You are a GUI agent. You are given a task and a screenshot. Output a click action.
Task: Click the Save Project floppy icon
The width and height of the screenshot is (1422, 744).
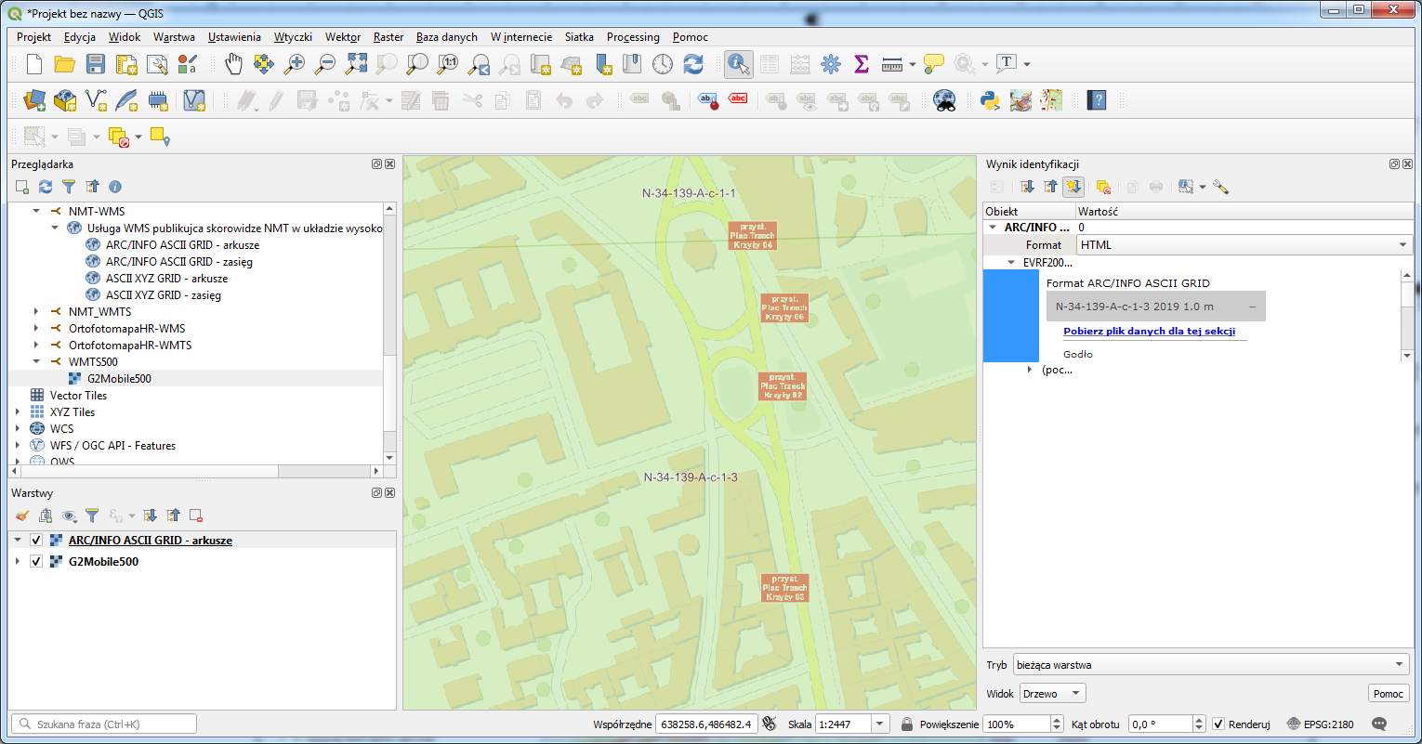click(96, 64)
